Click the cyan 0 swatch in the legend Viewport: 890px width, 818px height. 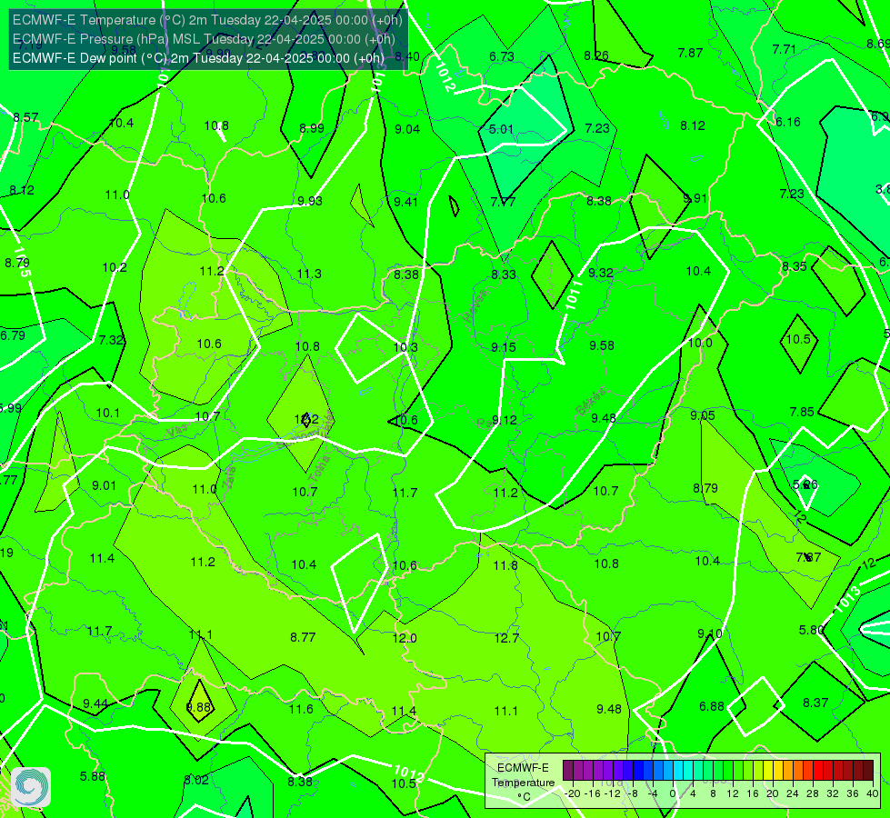677,771
